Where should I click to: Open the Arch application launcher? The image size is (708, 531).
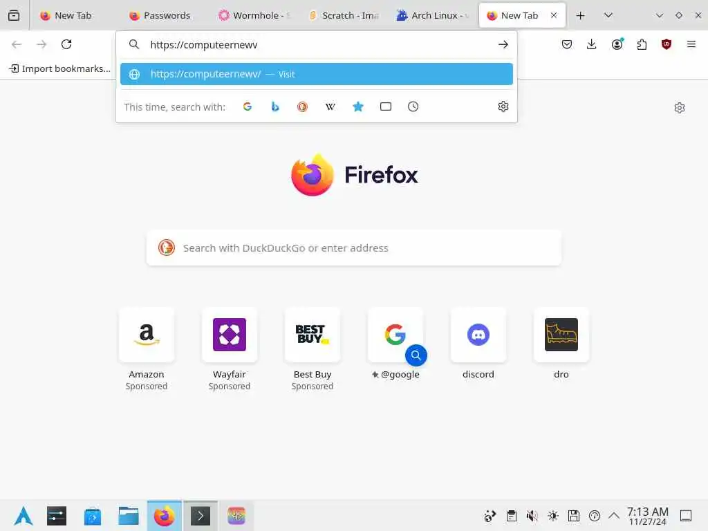(x=23, y=516)
